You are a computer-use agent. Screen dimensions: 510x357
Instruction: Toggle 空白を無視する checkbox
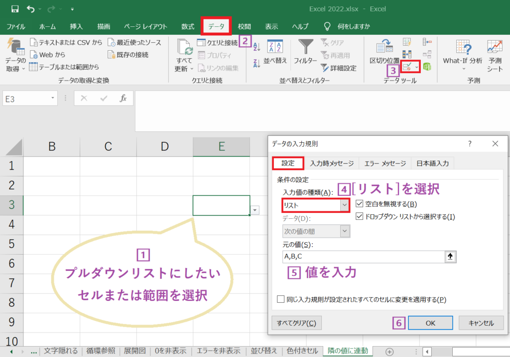click(x=360, y=204)
